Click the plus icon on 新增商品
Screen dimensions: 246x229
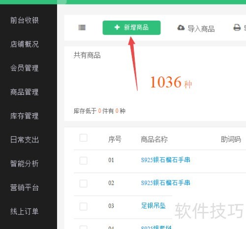click(117, 27)
